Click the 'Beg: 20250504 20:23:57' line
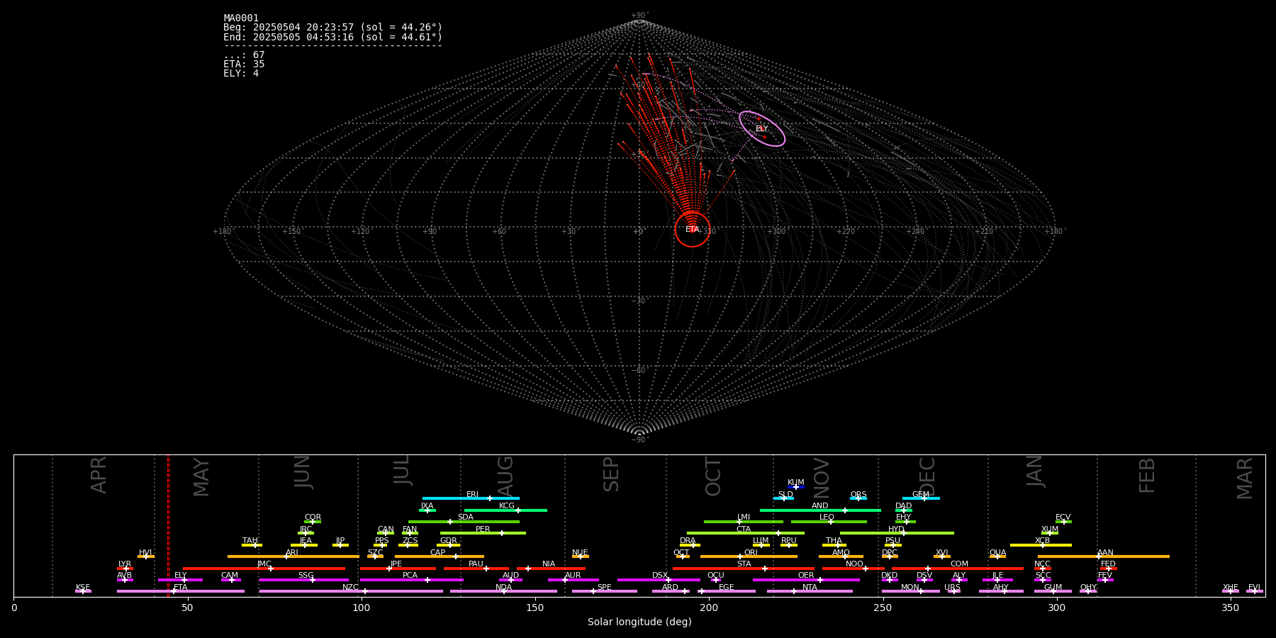Screen dimensions: 1276x638 click(332, 28)
